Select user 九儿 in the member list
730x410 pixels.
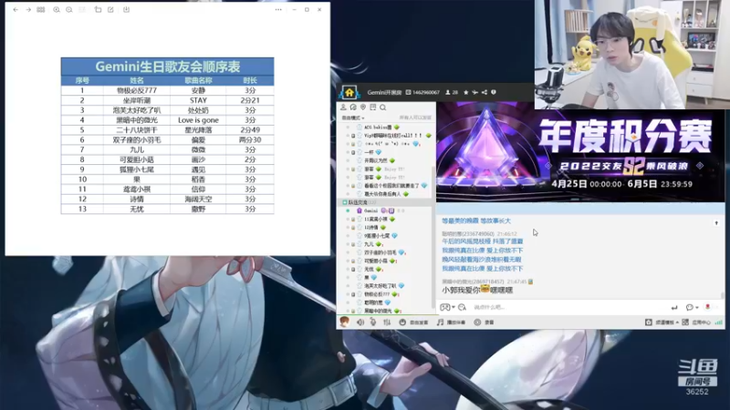[x=369, y=244]
